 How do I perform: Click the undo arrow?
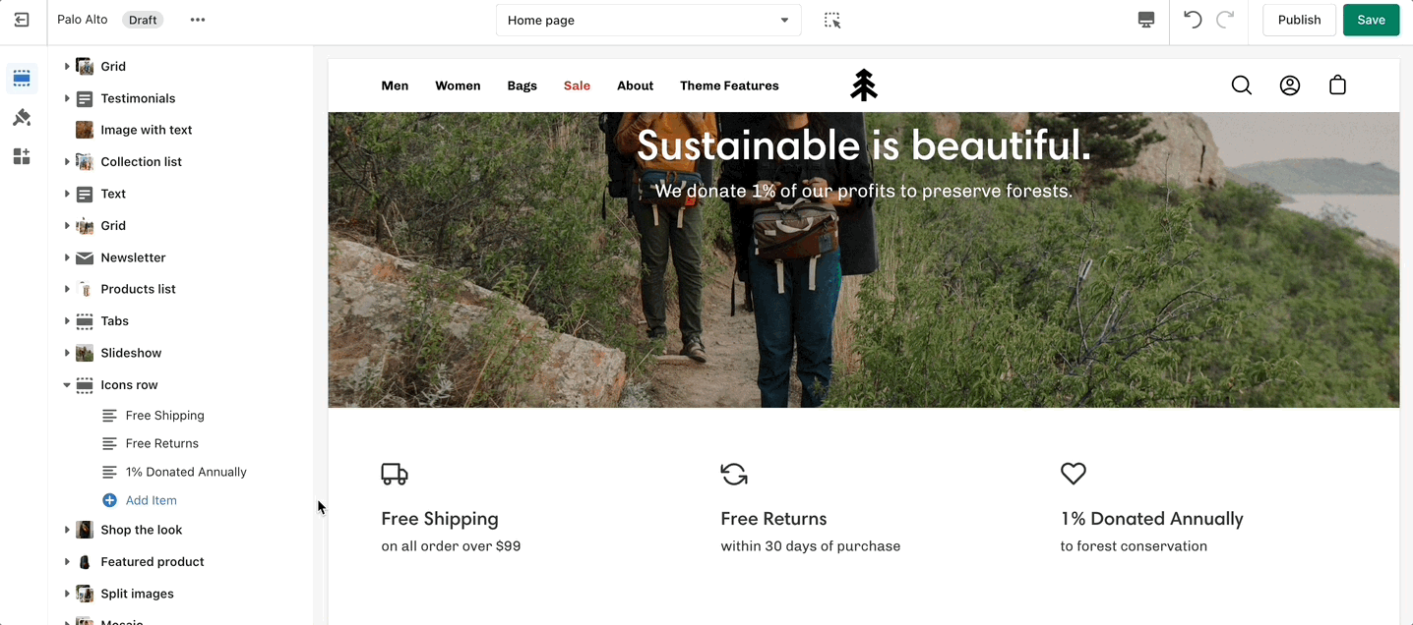(1193, 20)
